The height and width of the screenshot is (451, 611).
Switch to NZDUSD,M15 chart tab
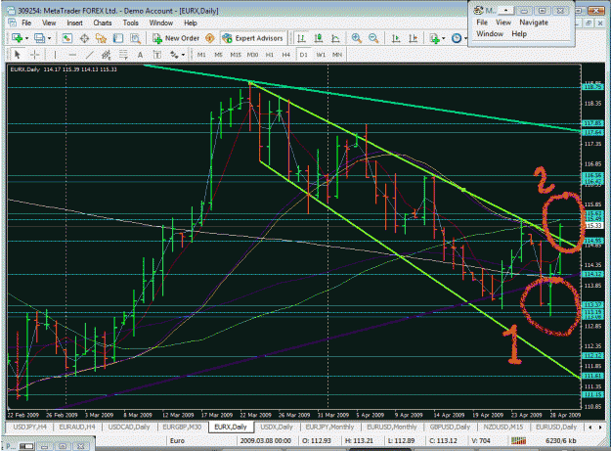503,427
